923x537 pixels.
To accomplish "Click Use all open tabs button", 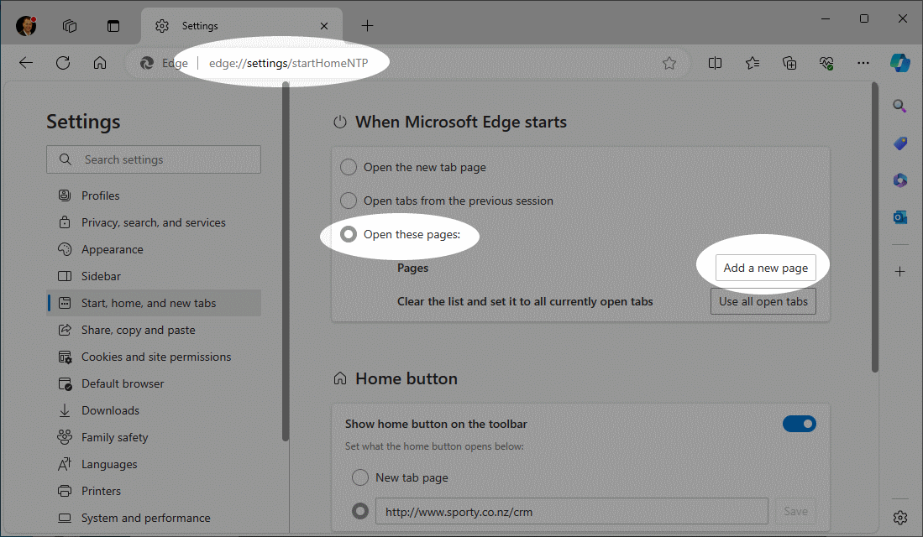I will (763, 301).
